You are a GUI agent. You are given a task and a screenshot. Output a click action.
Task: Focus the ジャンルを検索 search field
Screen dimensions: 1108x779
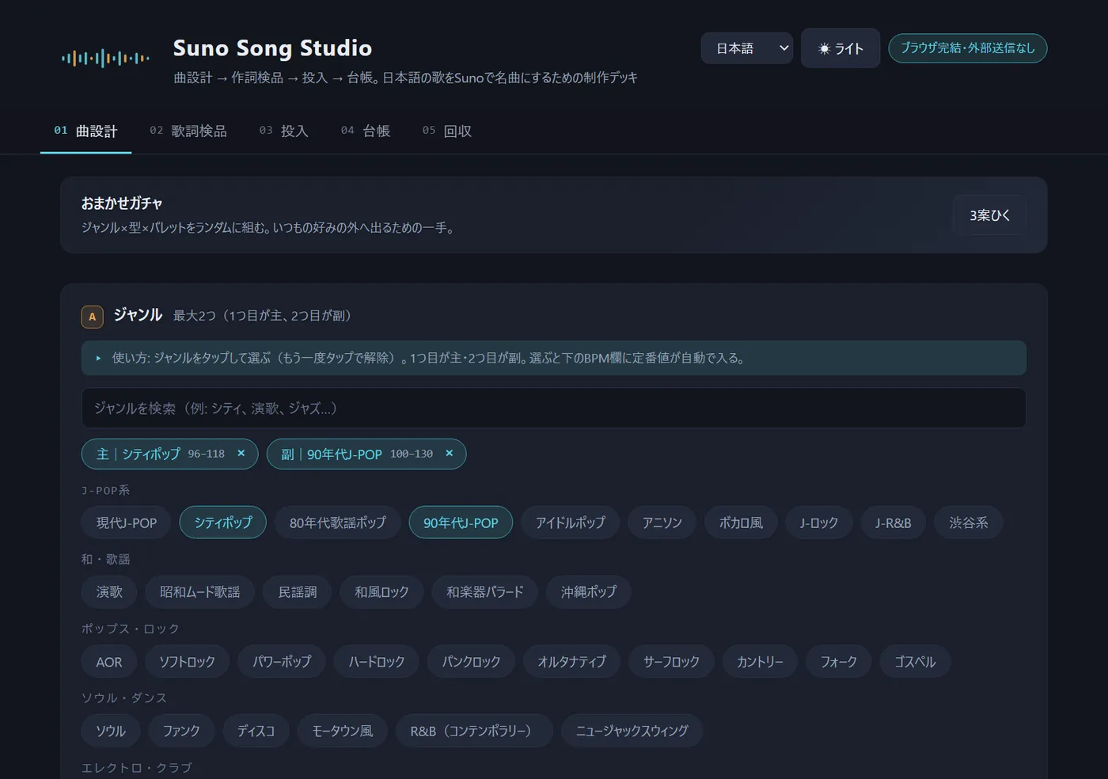pos(554,408)
